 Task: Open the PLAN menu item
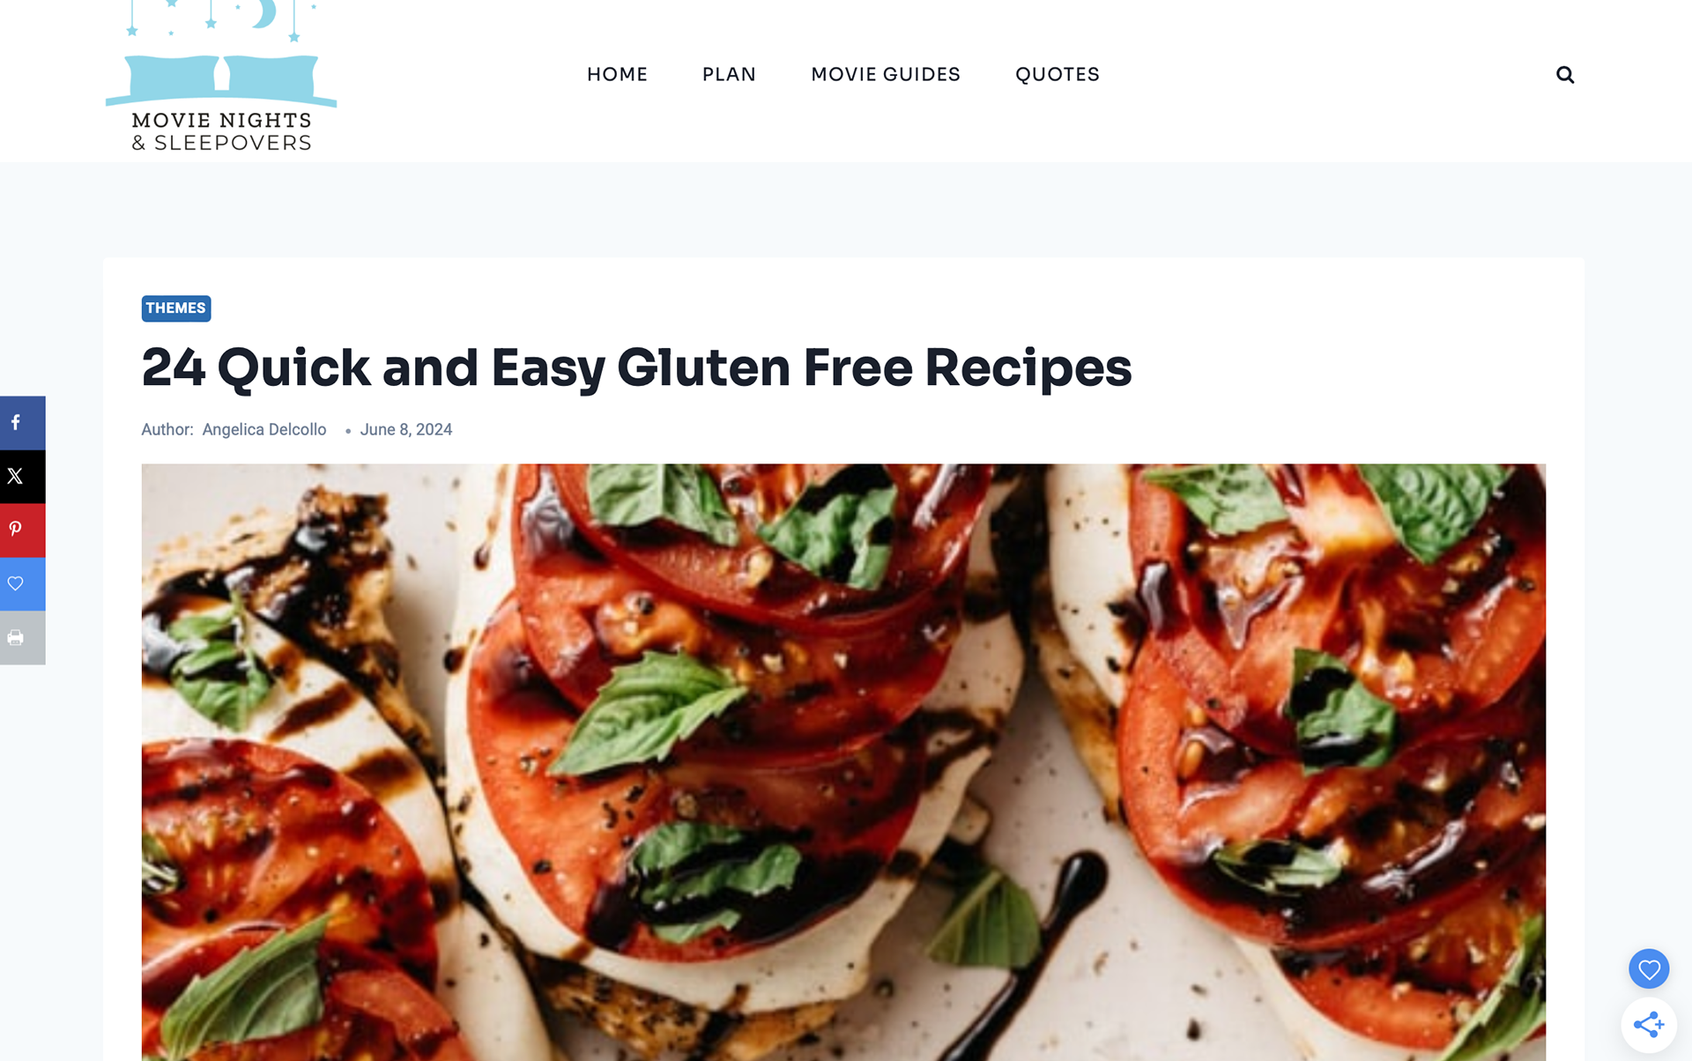[x=729, y=75]
